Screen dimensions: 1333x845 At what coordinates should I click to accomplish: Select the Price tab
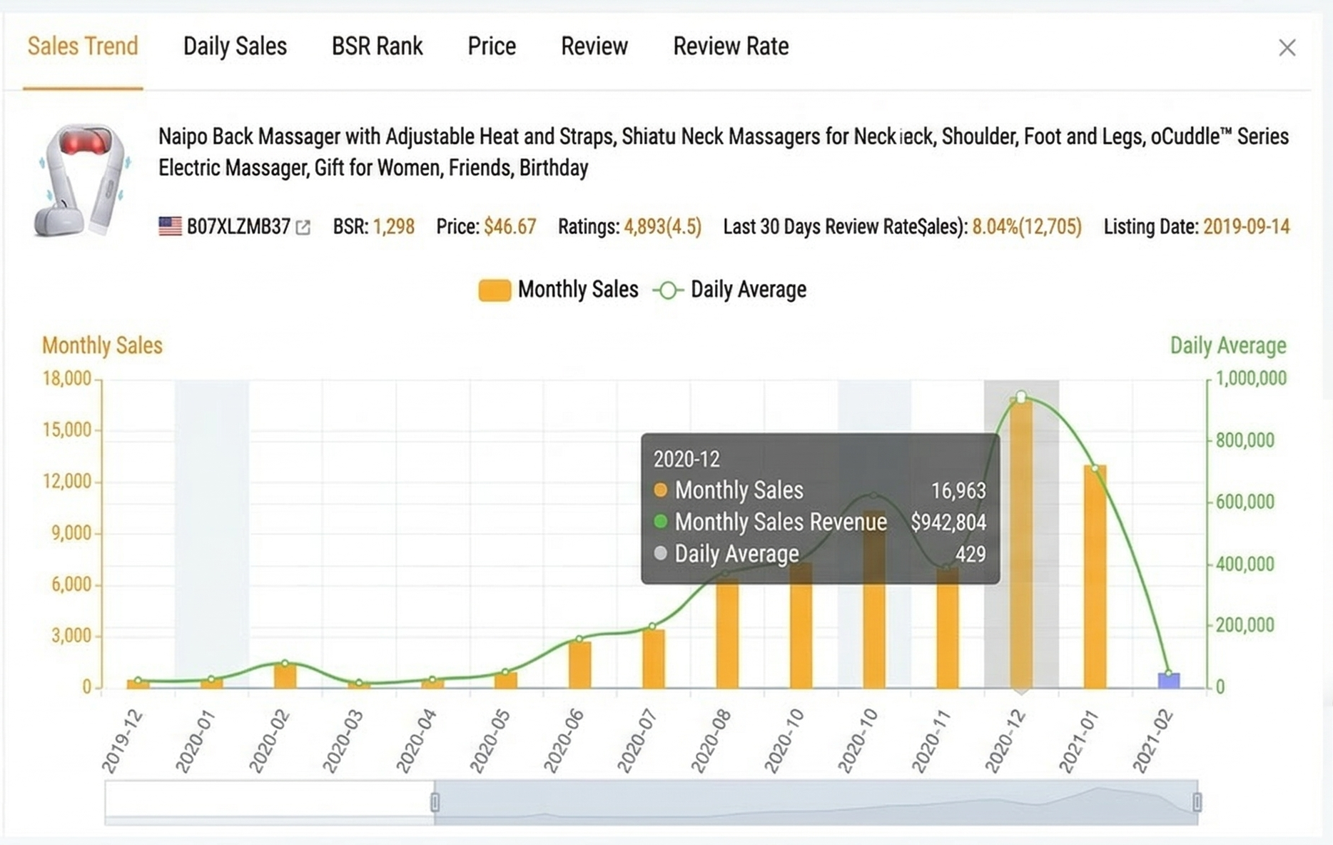coord(492,46)
